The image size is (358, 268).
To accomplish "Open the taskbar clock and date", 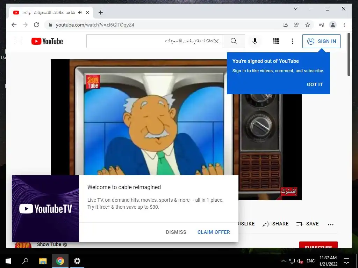I will point(328,261).
